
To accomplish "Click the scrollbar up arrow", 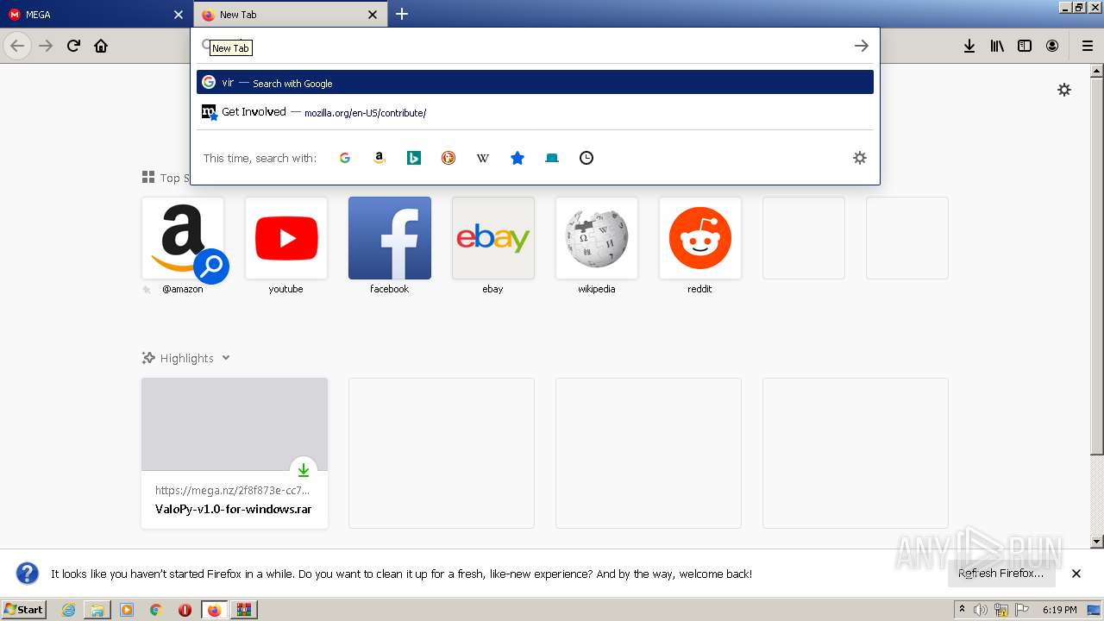I will pos(1097,69).
